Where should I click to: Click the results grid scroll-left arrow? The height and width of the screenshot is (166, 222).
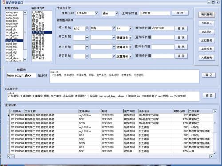tap(9, 157)
